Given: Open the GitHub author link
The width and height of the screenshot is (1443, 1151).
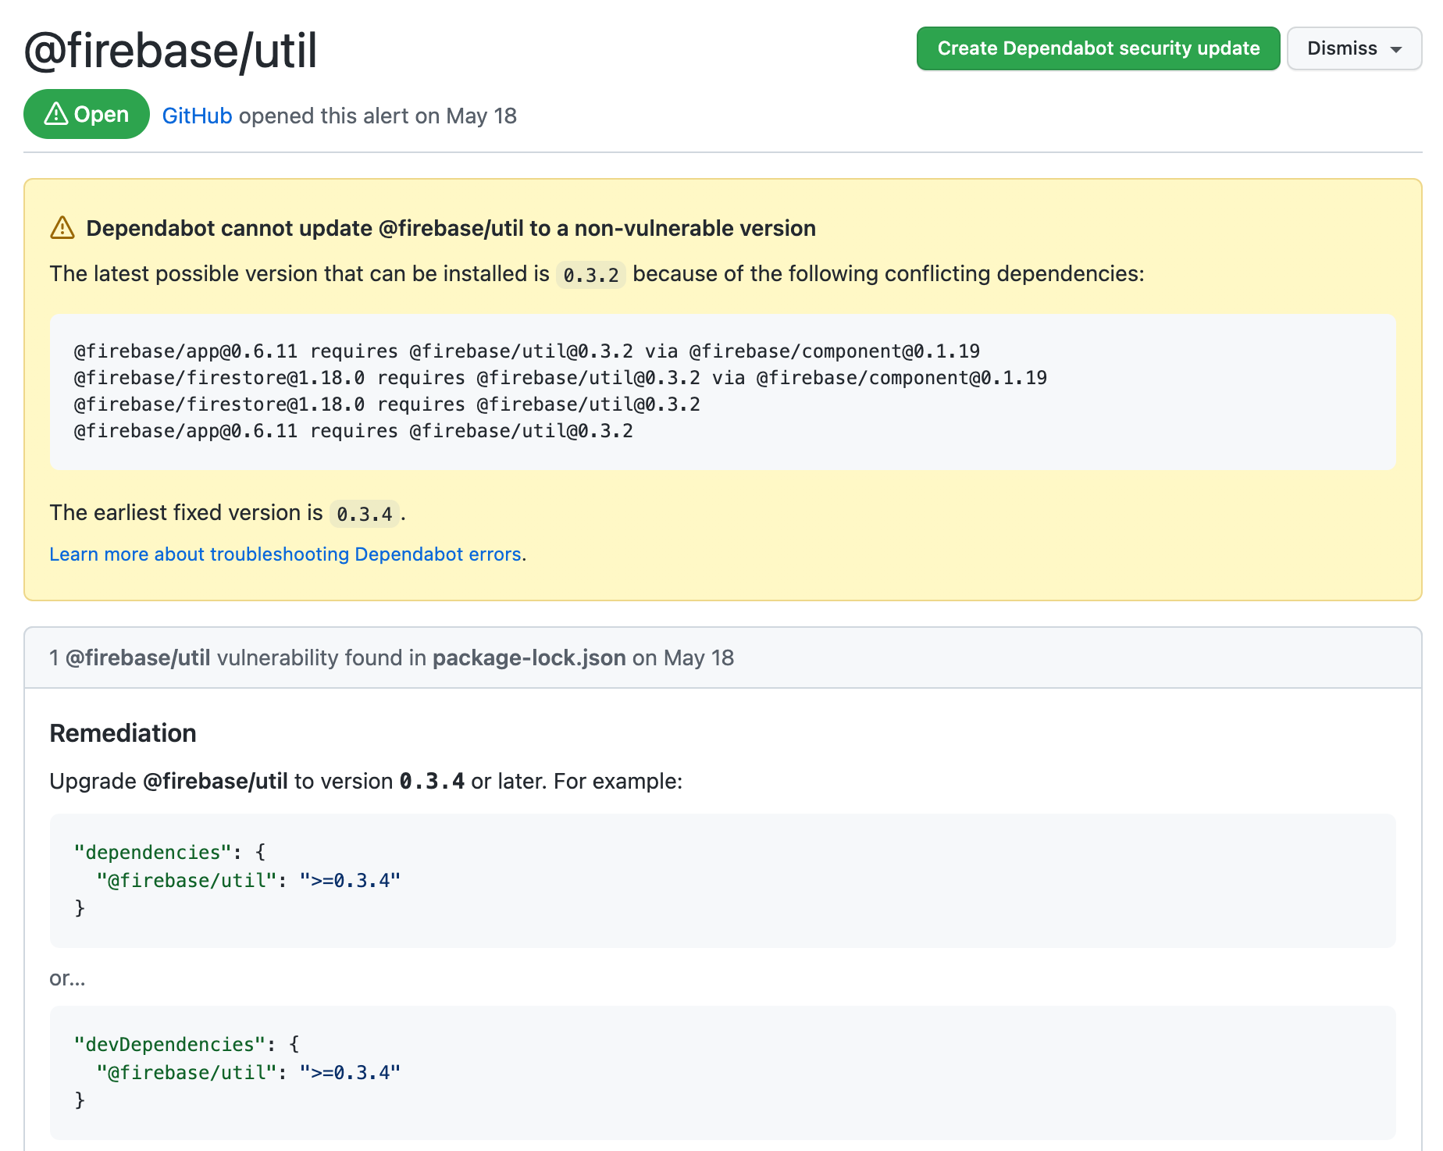Looking at the screenshot, I should (x=197, y=116).
